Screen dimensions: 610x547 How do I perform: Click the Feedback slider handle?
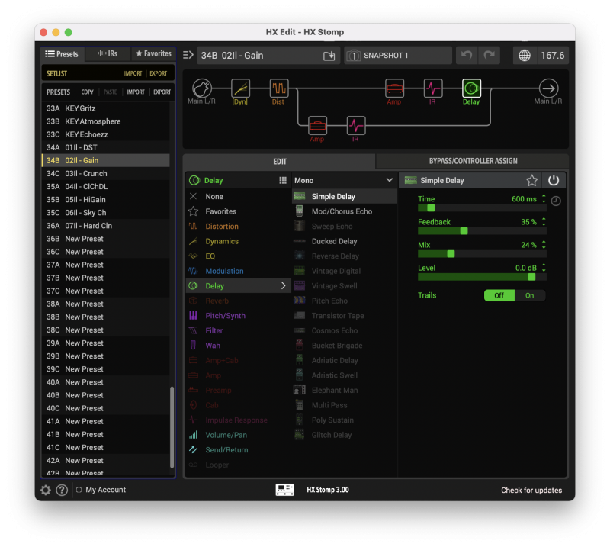(x=464, y=231)
